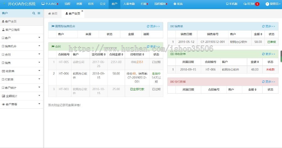282x148 pixels.
Task: Click the red notification badge on REIM
Action: click(x=257, y=4)
